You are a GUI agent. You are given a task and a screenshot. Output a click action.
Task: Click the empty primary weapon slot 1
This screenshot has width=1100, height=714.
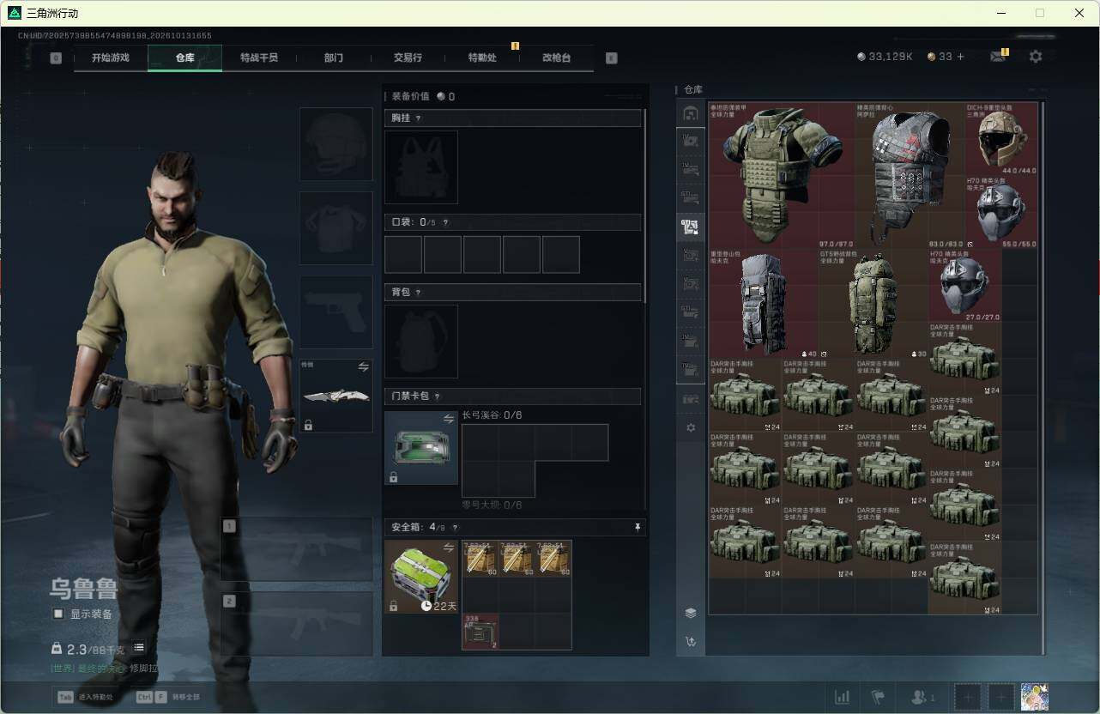[297, 549]
